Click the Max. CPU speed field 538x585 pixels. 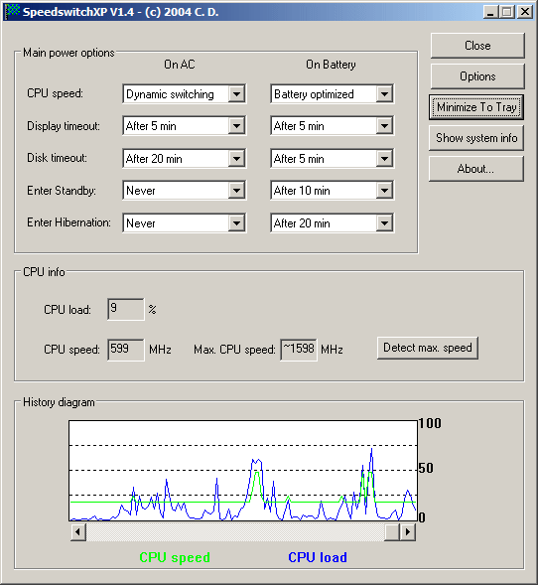pyautogui.click(x=299, y=350)
